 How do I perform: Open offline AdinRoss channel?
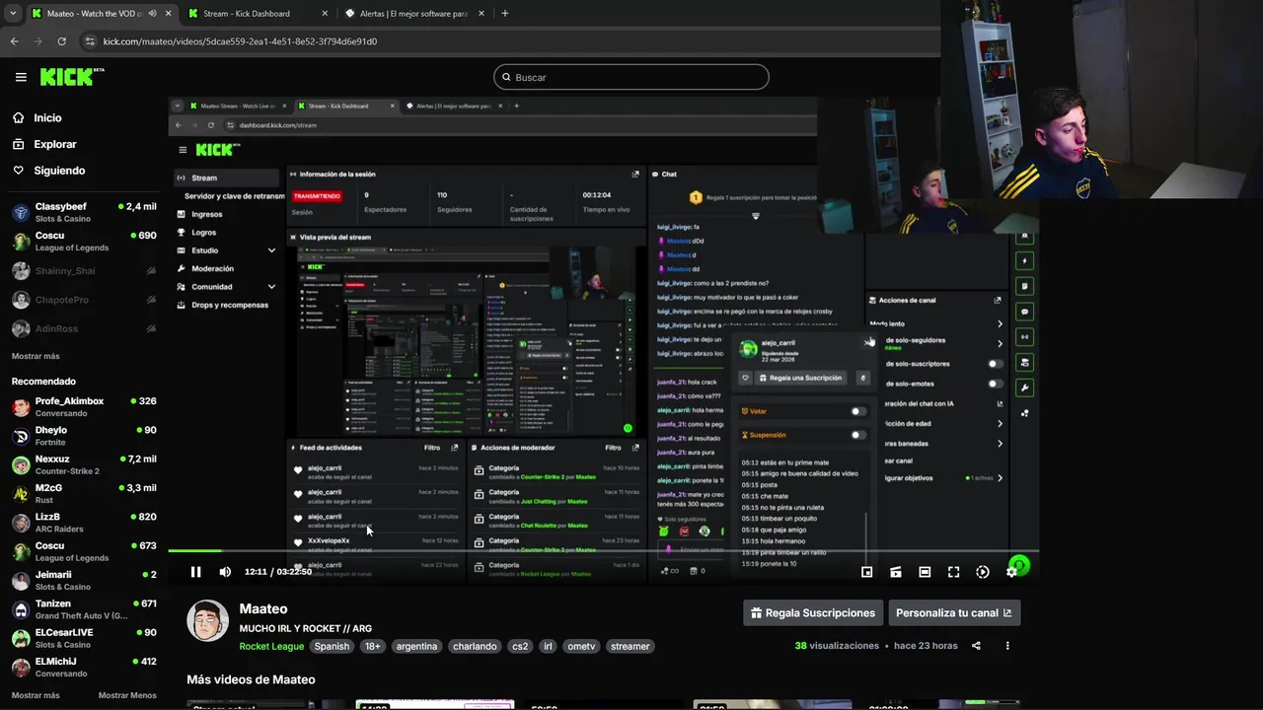(x=84, y=328)
